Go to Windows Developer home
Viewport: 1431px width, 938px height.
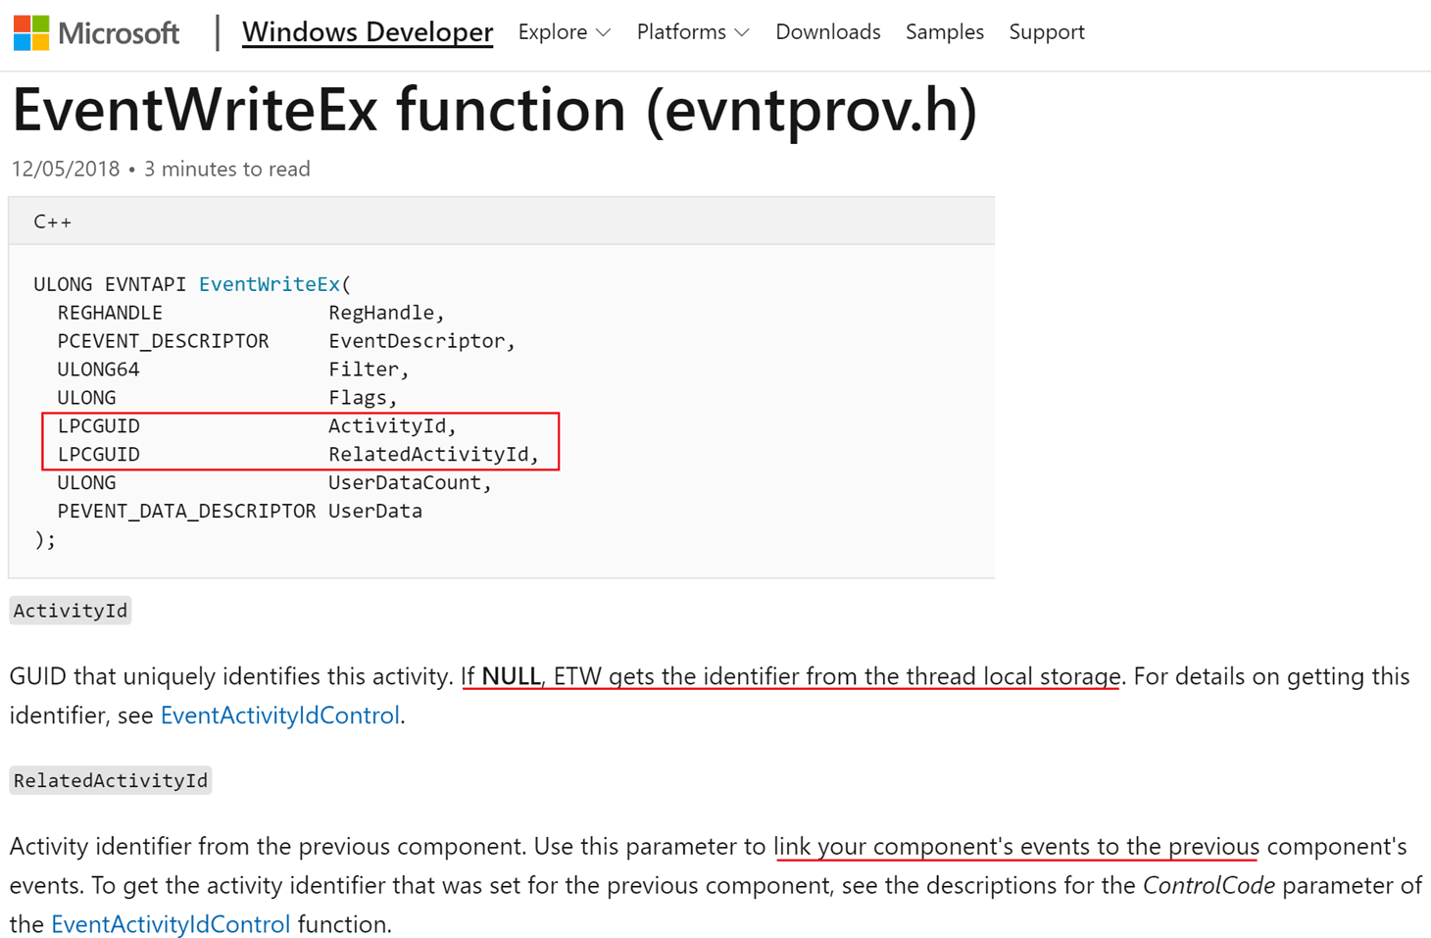pos(367,31)
